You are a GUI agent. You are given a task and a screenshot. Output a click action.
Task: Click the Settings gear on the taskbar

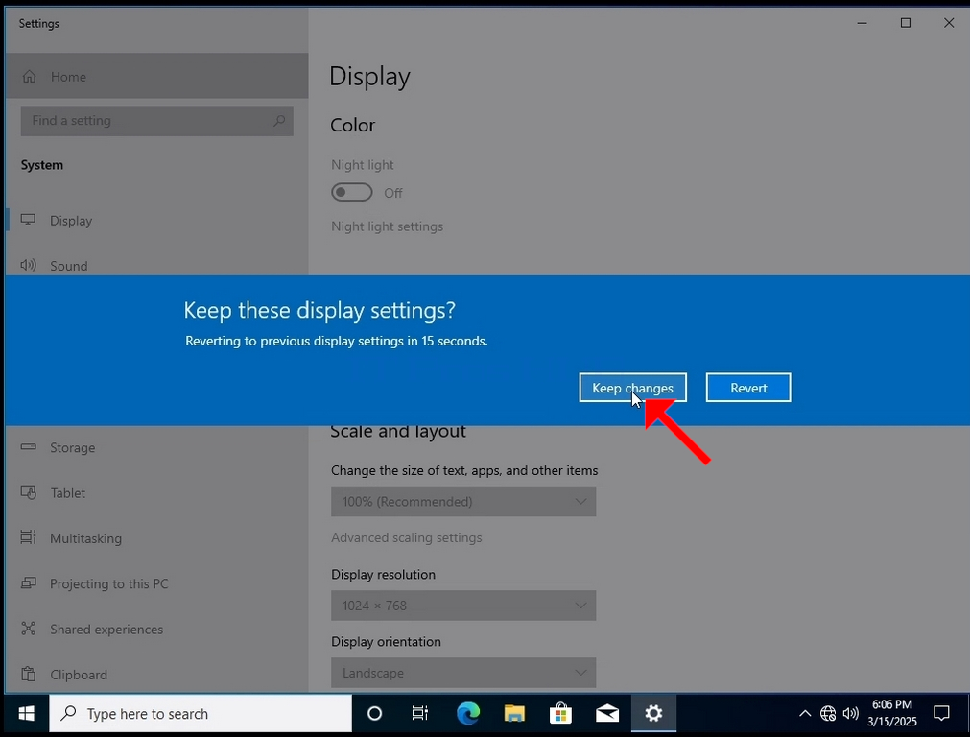pos(653,713)
